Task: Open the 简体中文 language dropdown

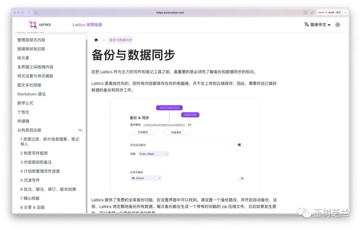Action: [x=318, y=25]
